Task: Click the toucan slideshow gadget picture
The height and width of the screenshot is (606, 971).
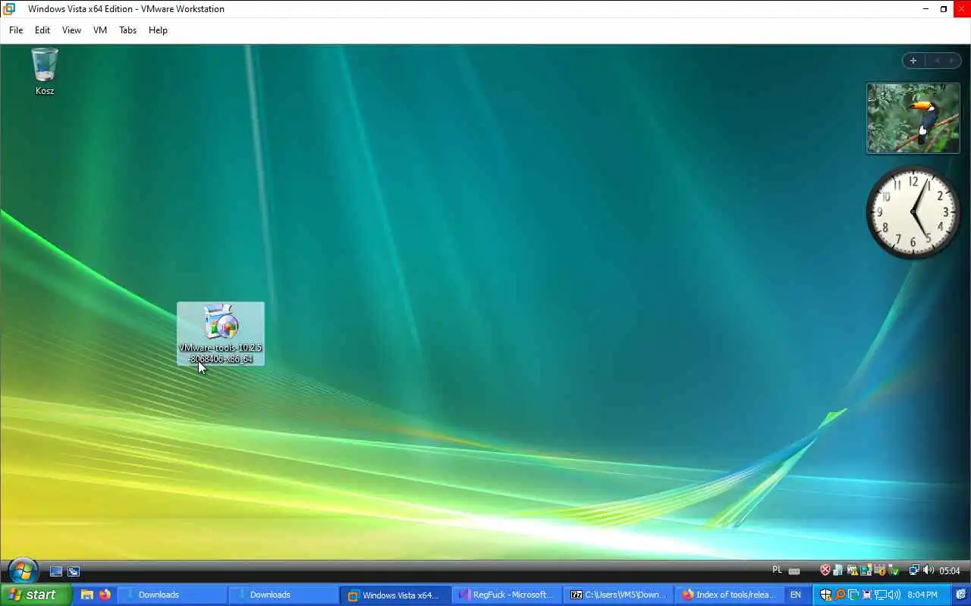Action: (913, 118)
